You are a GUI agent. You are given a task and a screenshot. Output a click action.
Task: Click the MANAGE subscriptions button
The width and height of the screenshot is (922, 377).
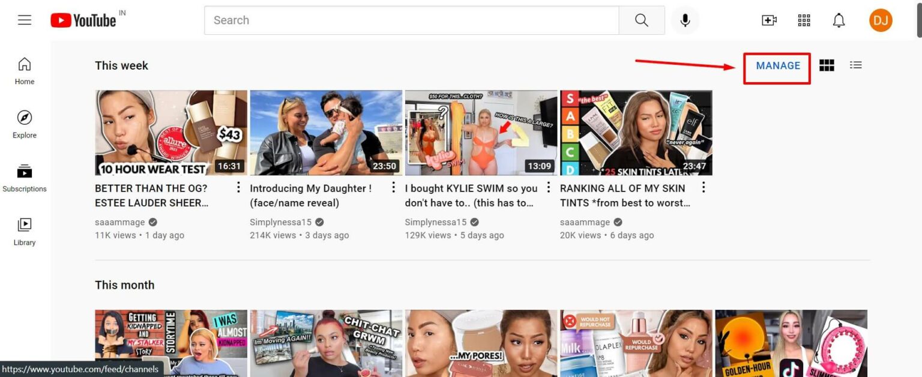pyautogui.click(x=777, y=66)
